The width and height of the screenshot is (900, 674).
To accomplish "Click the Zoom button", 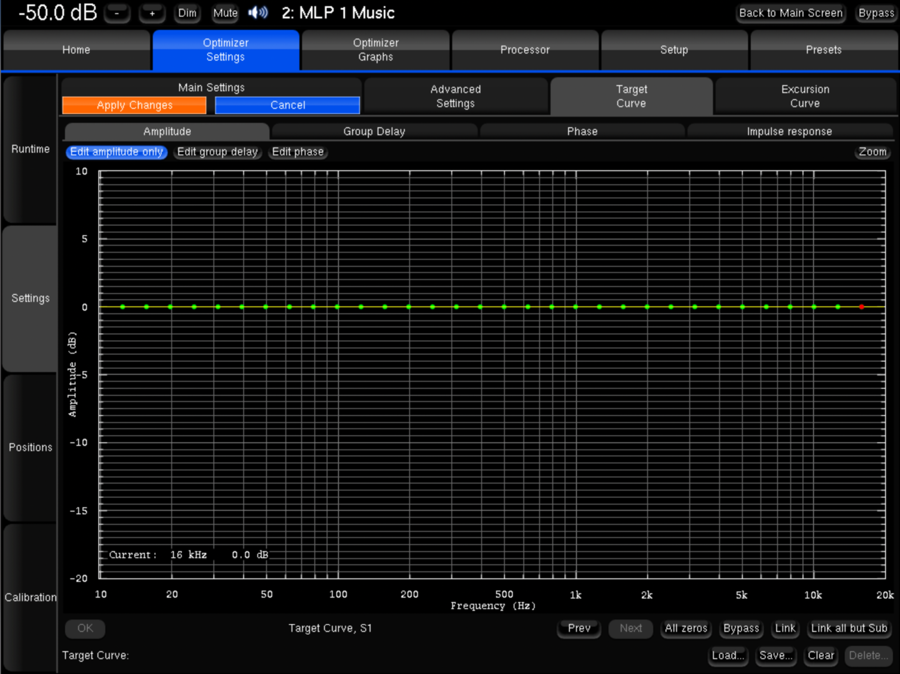I will [873, 152].
